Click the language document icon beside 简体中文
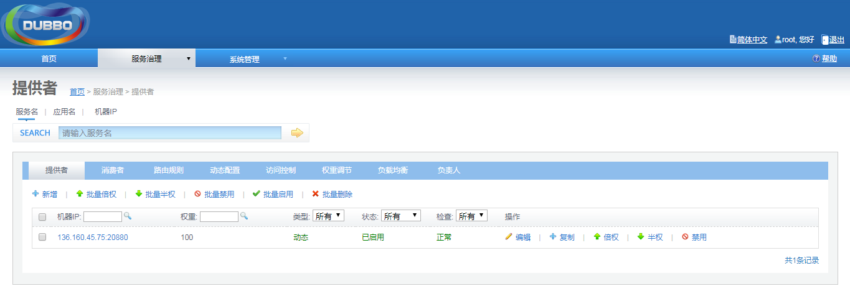Viewport: 850px width, 286px height. click(x=733, y=39)
